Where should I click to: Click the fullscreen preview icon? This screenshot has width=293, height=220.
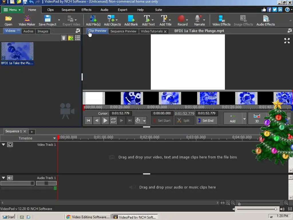click(287, 41)
